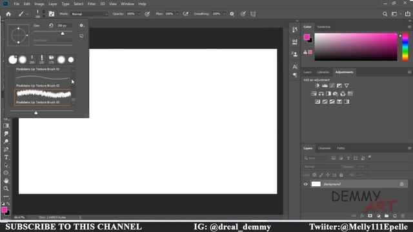Enable airbrush-style build-up icon
Viewport: 413px width, 232px height.
click(186, 14)
